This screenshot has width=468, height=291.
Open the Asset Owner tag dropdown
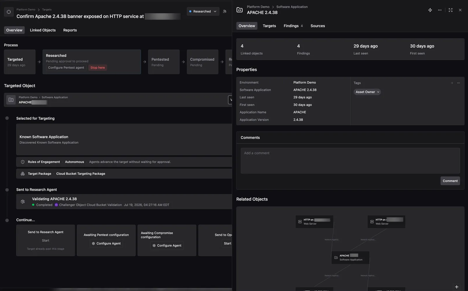click(x=367, y=92)
